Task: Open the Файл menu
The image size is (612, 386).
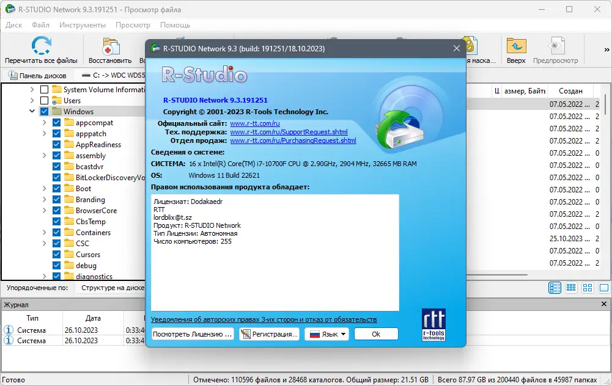Action: point(40,25)
